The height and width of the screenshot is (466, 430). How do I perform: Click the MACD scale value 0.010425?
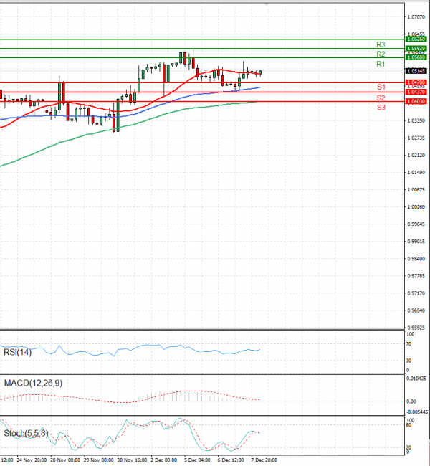point(416,379)
